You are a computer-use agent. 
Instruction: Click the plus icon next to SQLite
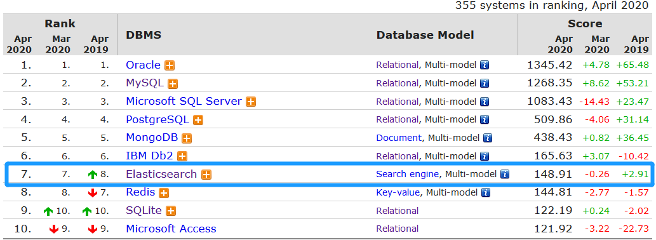(x=171, y=211)
